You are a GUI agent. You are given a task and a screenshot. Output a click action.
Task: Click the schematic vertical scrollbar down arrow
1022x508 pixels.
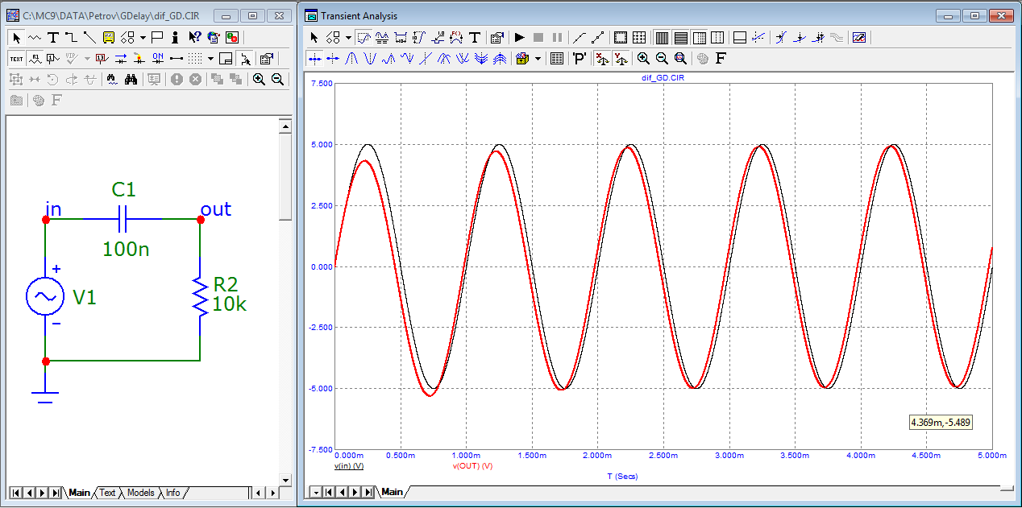[x=285, y=480]
